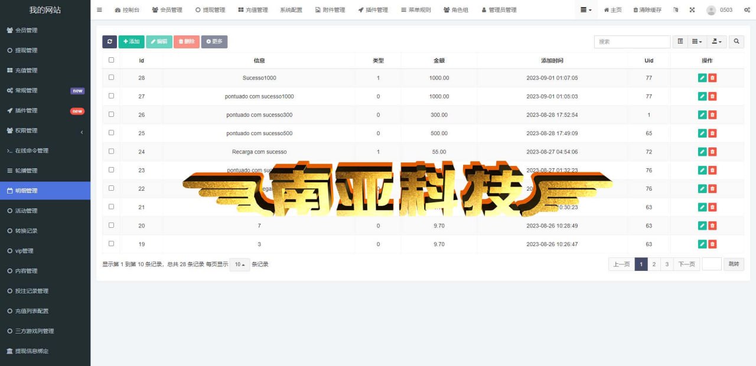Click the gears settings icon at top right
756x366 pixels.
coord(747,10)
